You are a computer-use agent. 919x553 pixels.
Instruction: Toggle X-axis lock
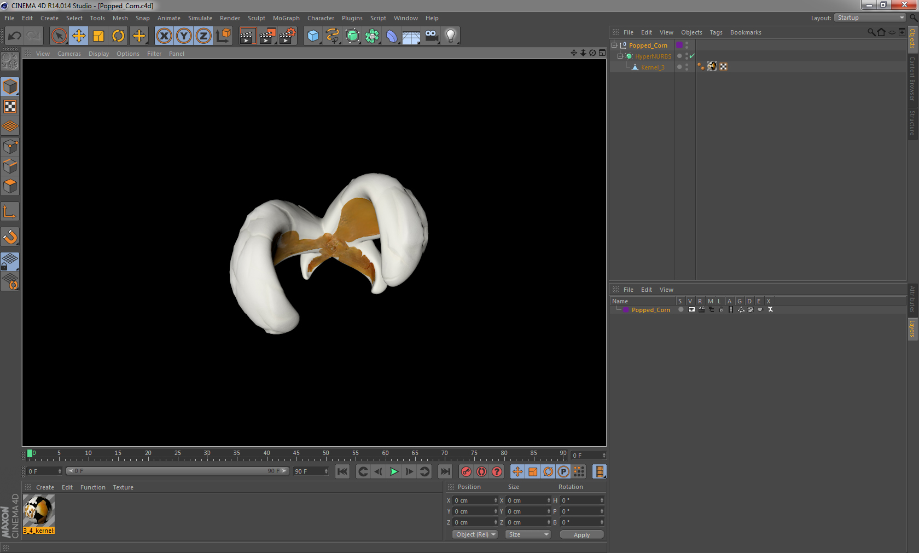164,36
